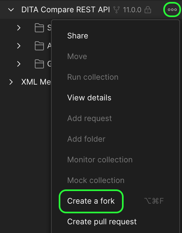182x233 pixels.
Task: Click the first folder icon in the collection tree
Action: 39,28
